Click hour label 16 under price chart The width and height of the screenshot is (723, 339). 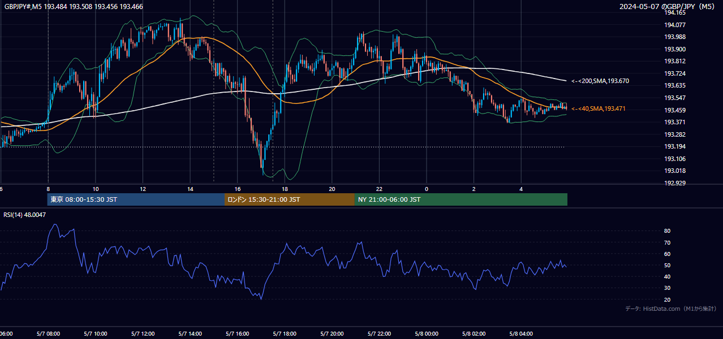(238, 189)
